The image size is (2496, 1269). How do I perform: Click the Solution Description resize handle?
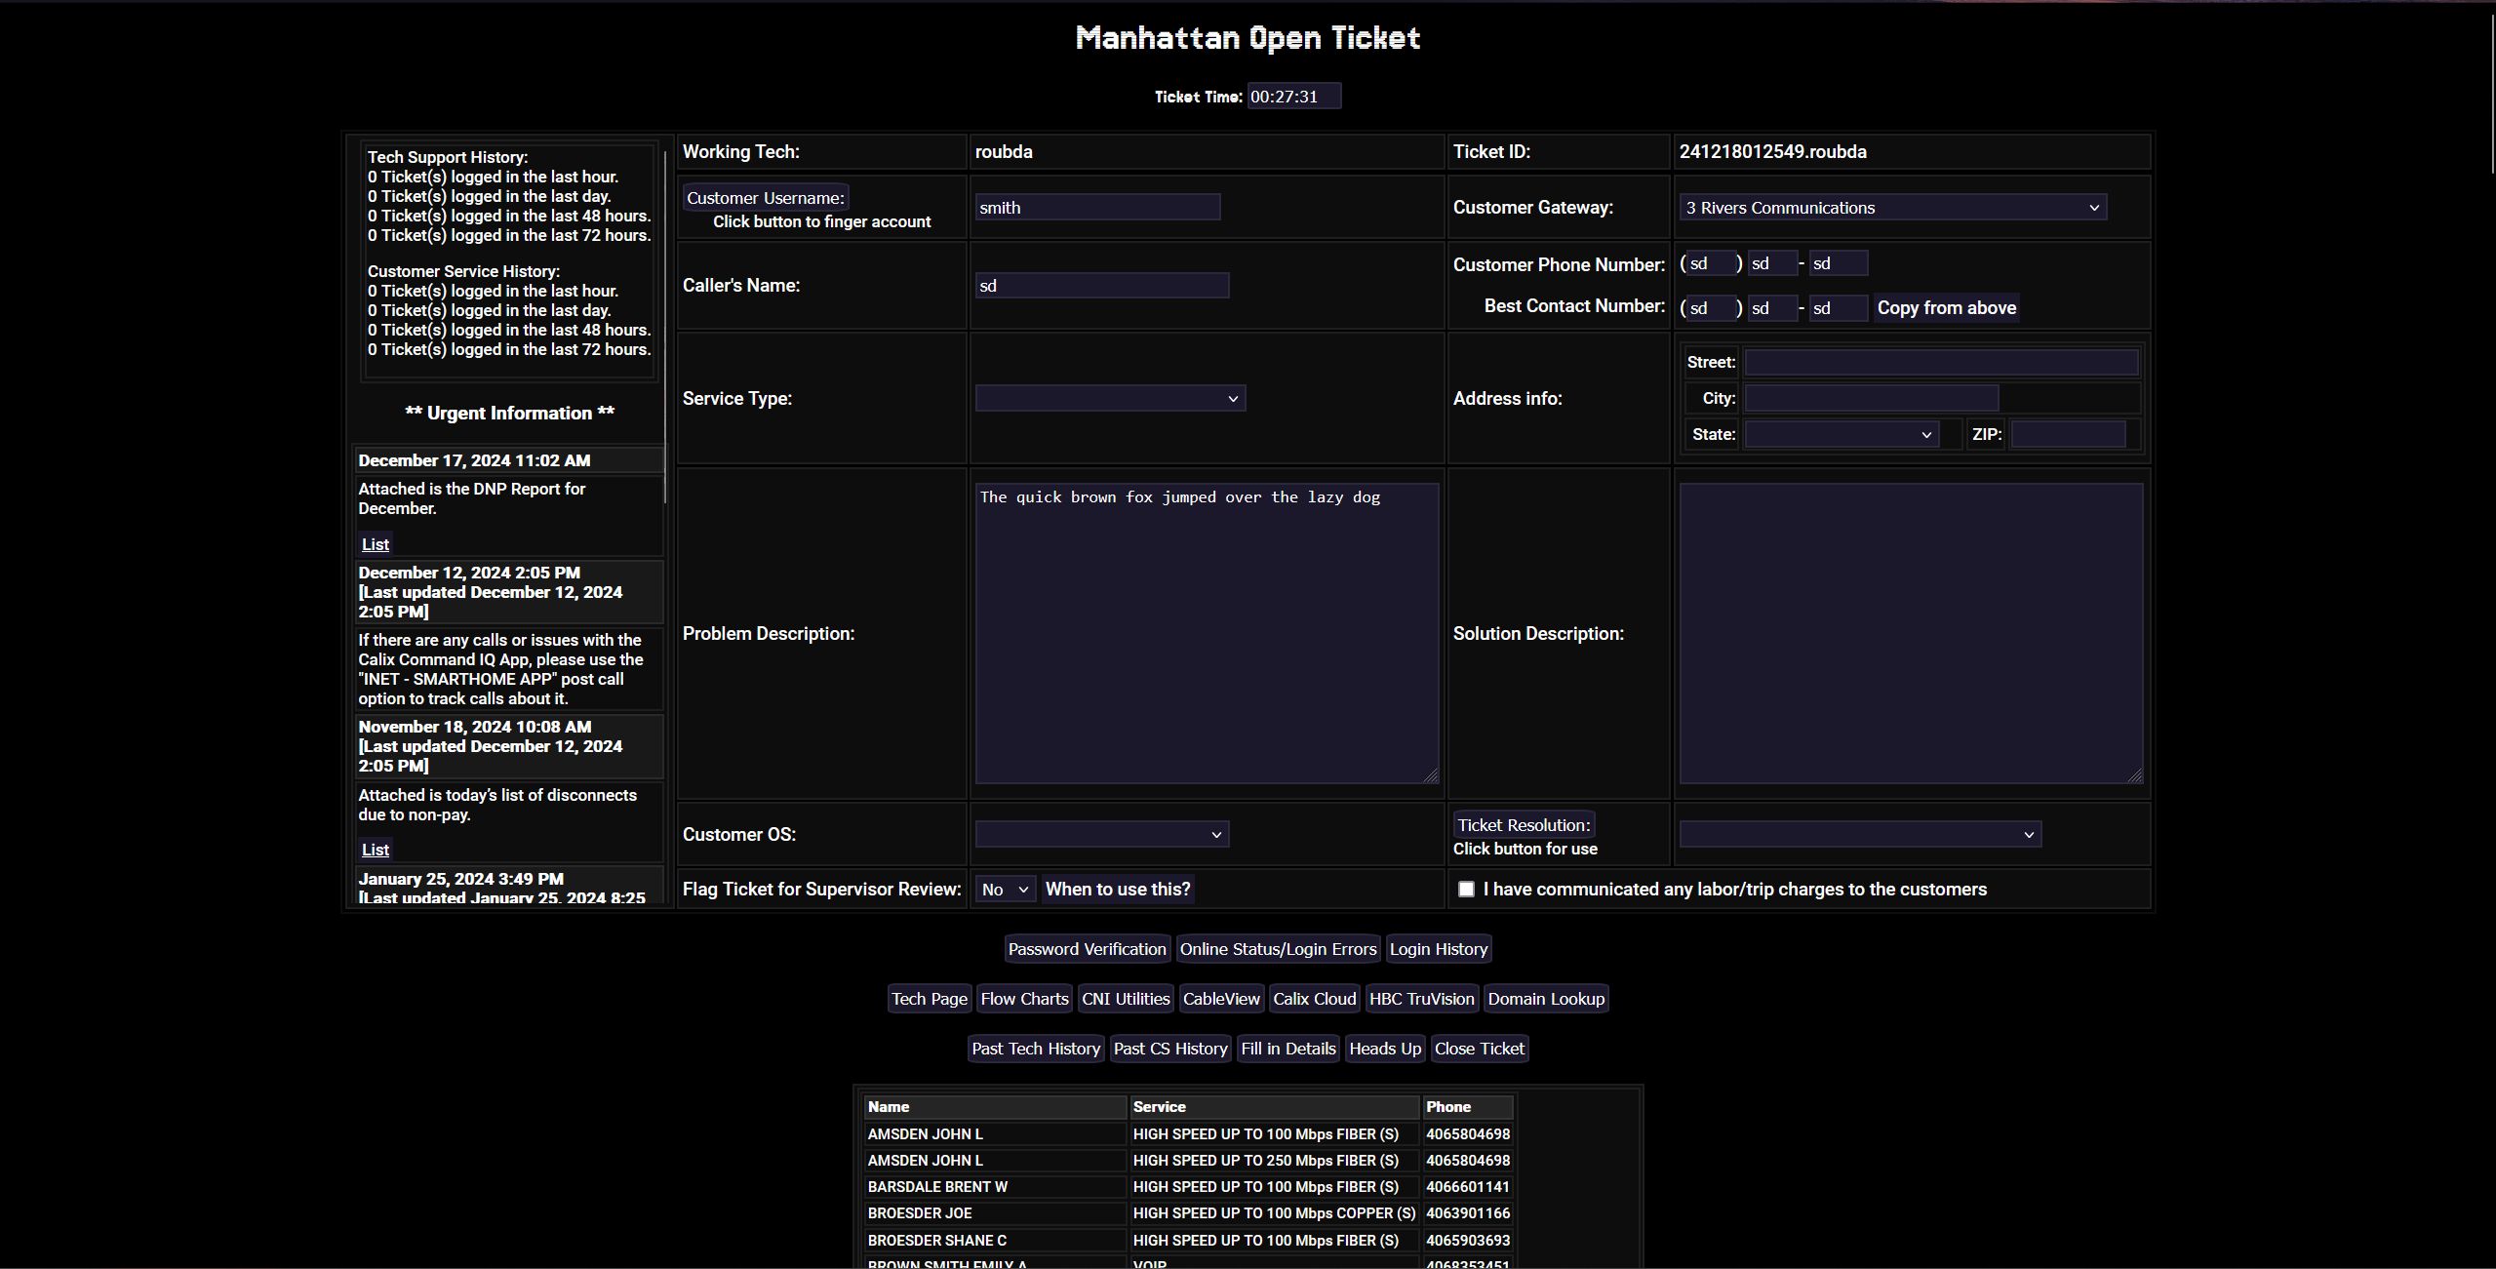(x=2135, y=775)
